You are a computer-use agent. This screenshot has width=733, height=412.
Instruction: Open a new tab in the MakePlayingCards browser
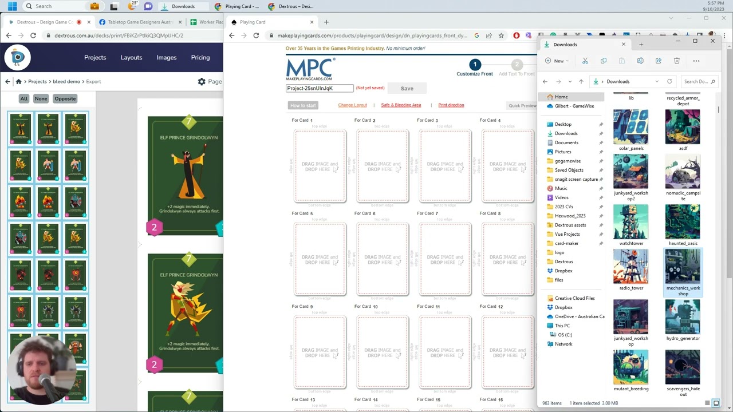[x=326, y=22]
